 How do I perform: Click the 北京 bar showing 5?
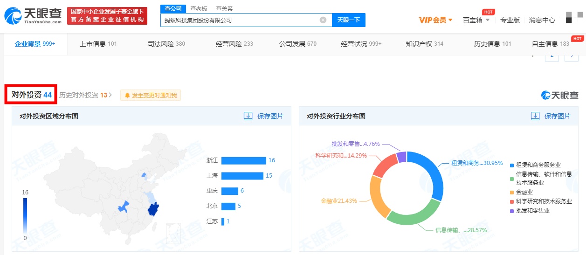click(x=228, y=206)
